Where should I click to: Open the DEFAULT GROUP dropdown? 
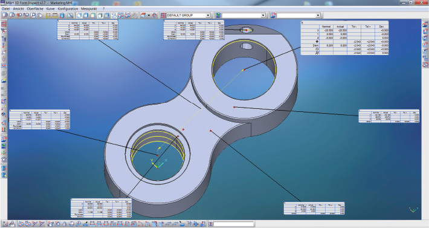click(208, 15)
